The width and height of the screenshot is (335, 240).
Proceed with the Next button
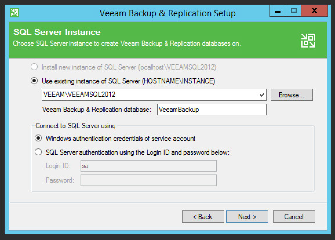247,217
